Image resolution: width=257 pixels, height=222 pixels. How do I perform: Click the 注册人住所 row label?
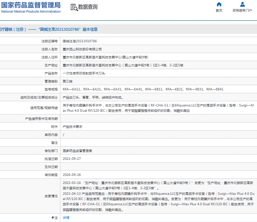click(x=50, y=57)
